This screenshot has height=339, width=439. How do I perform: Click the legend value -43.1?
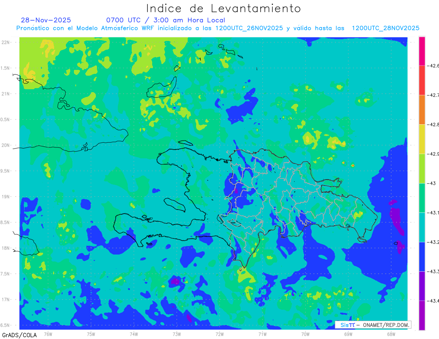[433, 212]
